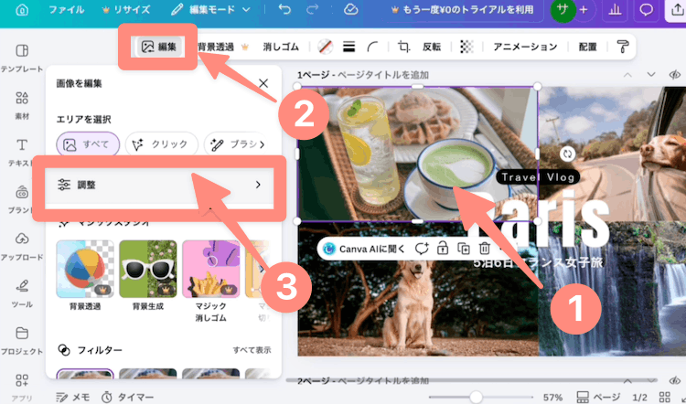The height and width of the screenshot is (404, 686).
Task: Add a comment from floating toolbar
Action: (422, 249)
